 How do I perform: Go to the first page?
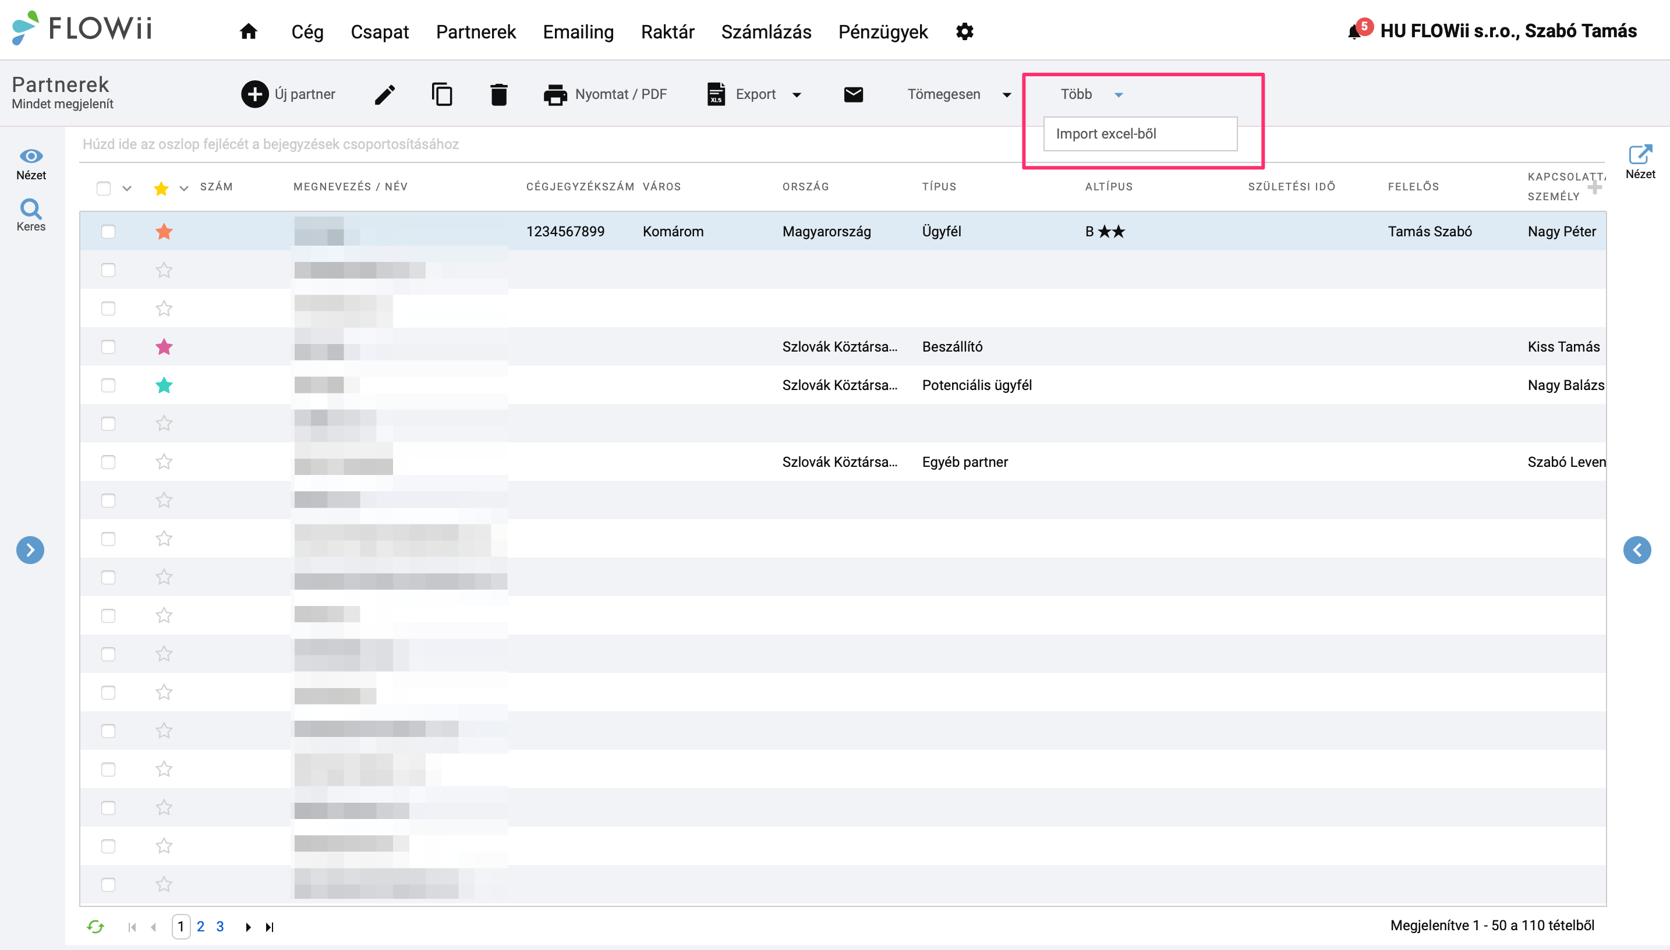point(133,927)
